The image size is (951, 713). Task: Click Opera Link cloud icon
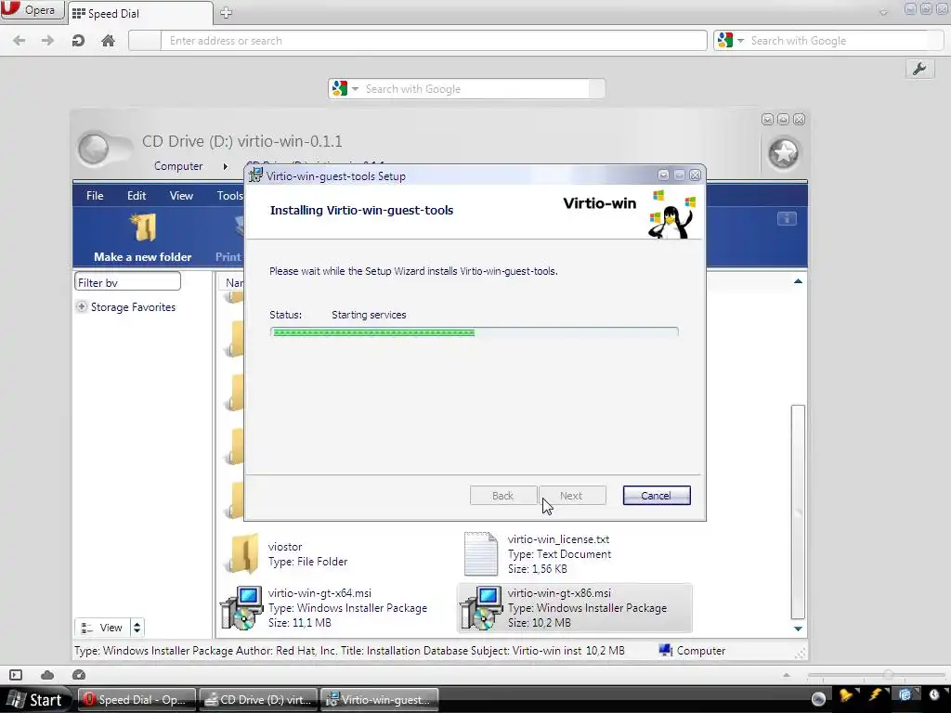click(x=47, y=675)
